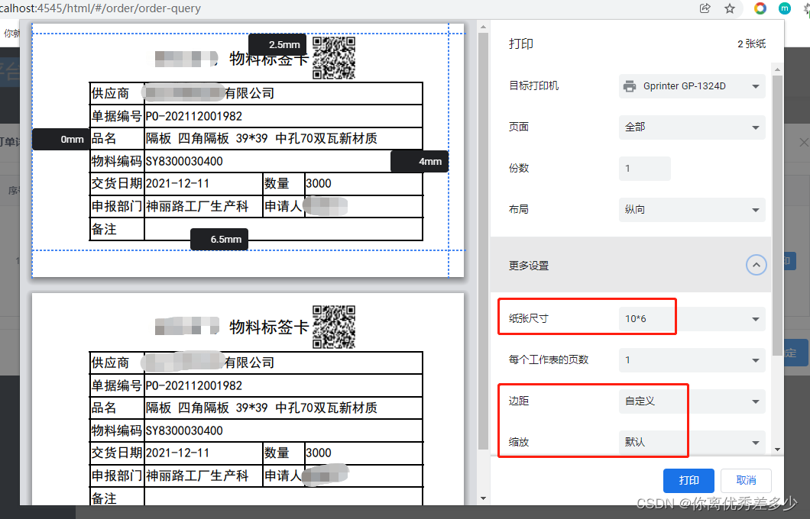
Task: Open the pages dropdown showing 全部
Action: (692, 127)
